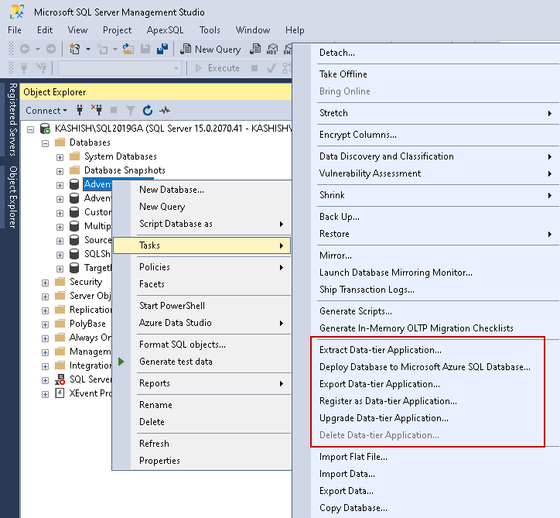Open the Edit menu
Image resolution: width=560 pixels, height=518 pixels.
(45, 30)
